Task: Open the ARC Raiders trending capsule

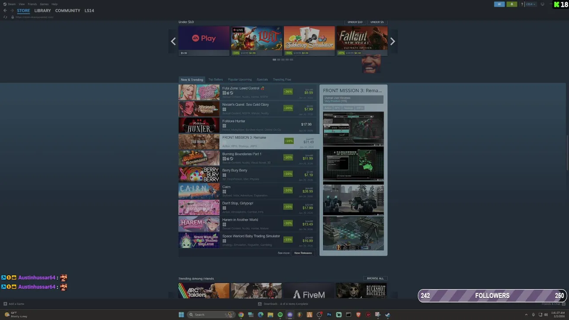Action: pos(204,291)
